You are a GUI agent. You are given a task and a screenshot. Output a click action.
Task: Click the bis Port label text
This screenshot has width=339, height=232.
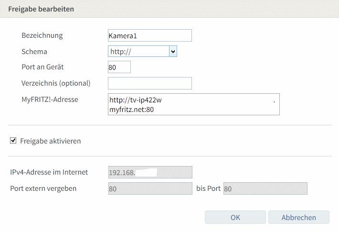[x=208, y=188]
